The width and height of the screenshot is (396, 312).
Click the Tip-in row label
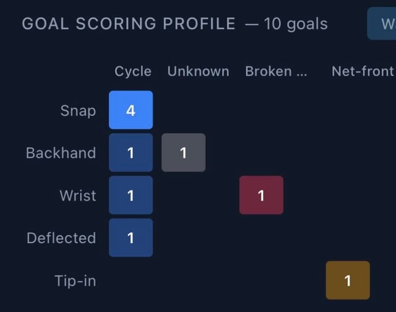point(75,280)
